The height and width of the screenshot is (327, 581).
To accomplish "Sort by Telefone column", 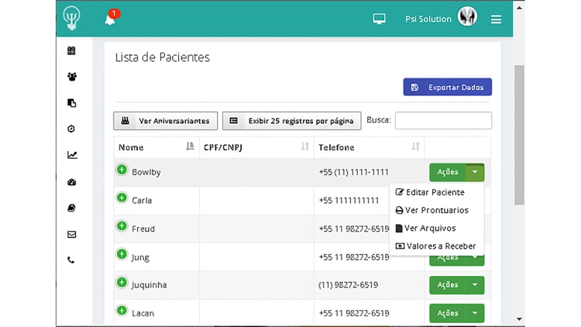I will pos(369,147).
